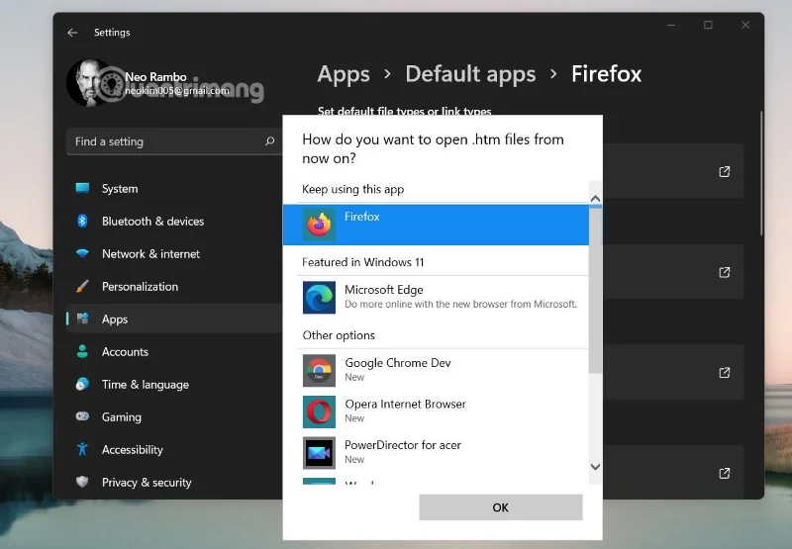Click the Firefox breadcrumb title
Viewport: 792px width, 549px height.
pos(606,73)
